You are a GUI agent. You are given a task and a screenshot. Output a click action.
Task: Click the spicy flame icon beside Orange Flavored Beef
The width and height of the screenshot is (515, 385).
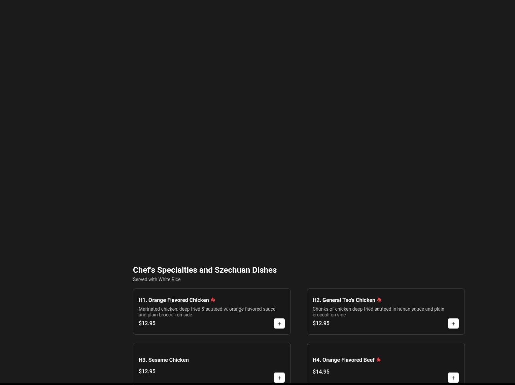pyautogui.click(x=378, y=359)
